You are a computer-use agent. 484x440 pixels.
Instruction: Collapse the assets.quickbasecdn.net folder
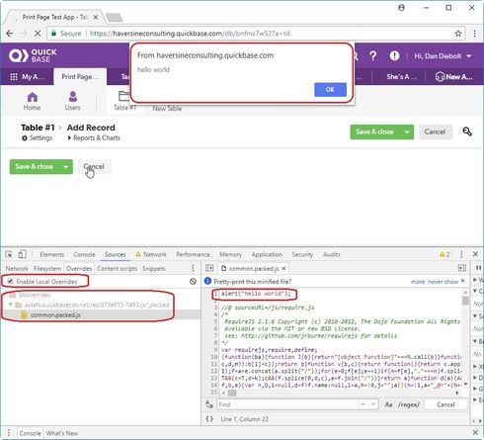pos(10,305)
